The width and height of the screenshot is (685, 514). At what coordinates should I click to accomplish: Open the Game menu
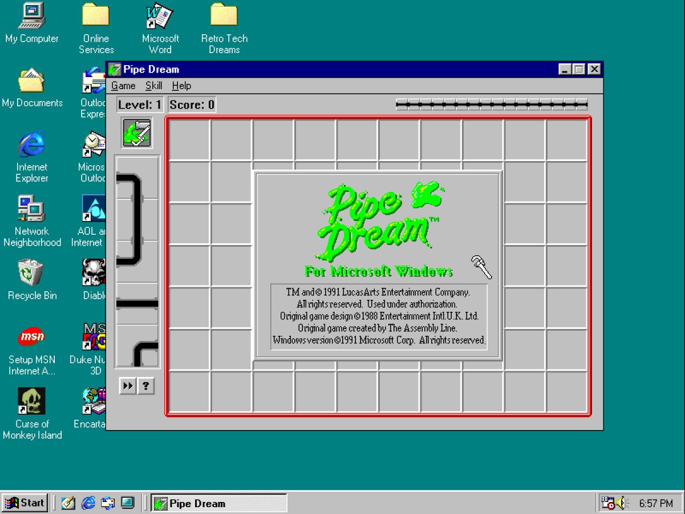coord(123,86)
